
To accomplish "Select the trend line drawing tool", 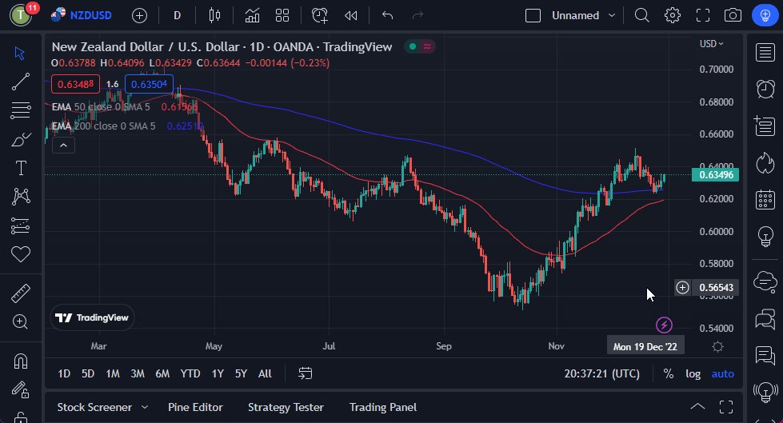I will [20, 82].
